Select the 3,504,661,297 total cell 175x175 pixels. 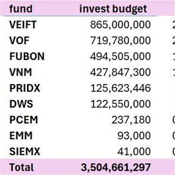coord(115,167)
